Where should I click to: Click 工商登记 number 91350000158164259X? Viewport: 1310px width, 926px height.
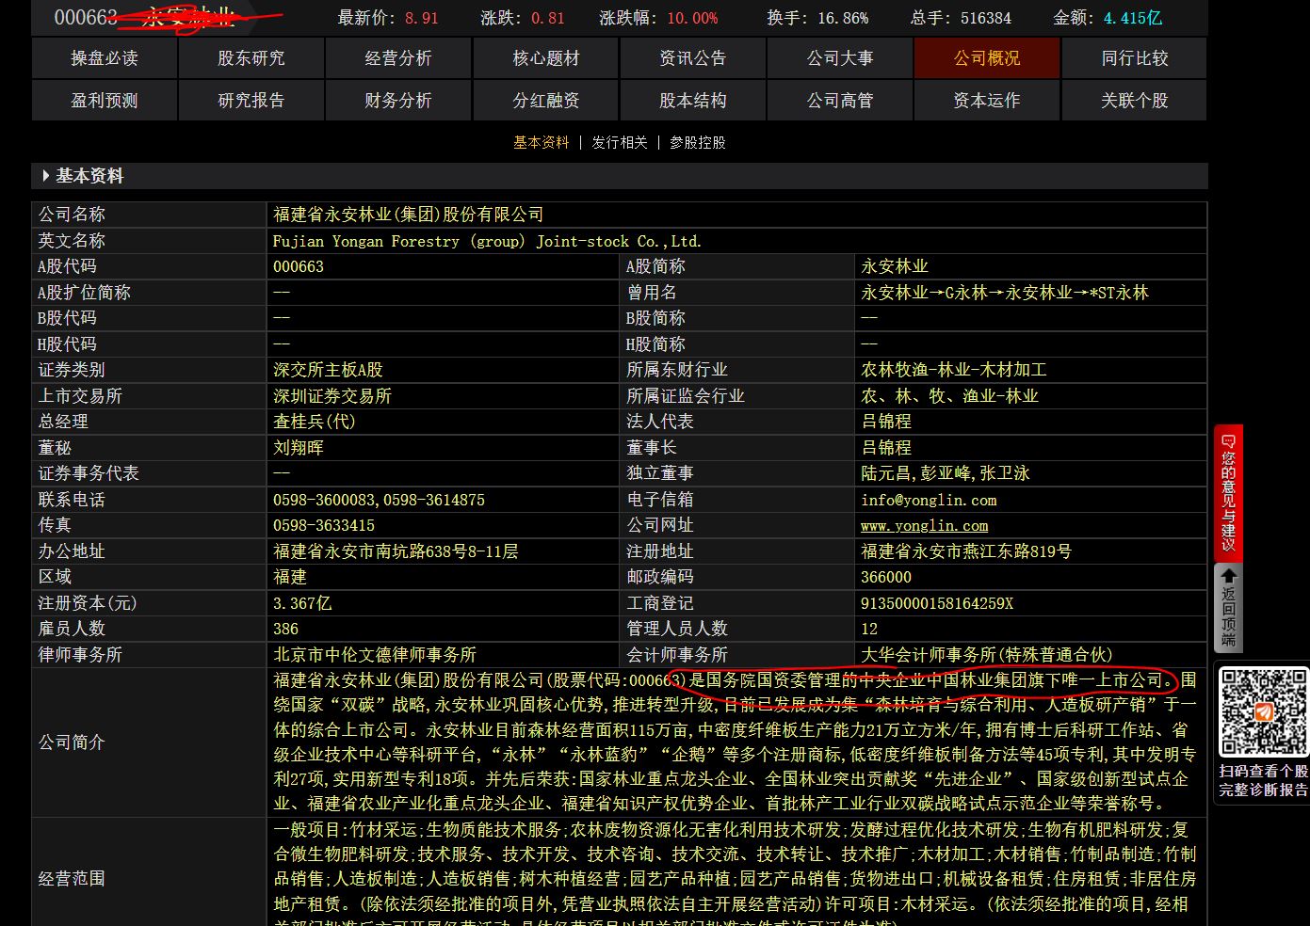(937, 603)
